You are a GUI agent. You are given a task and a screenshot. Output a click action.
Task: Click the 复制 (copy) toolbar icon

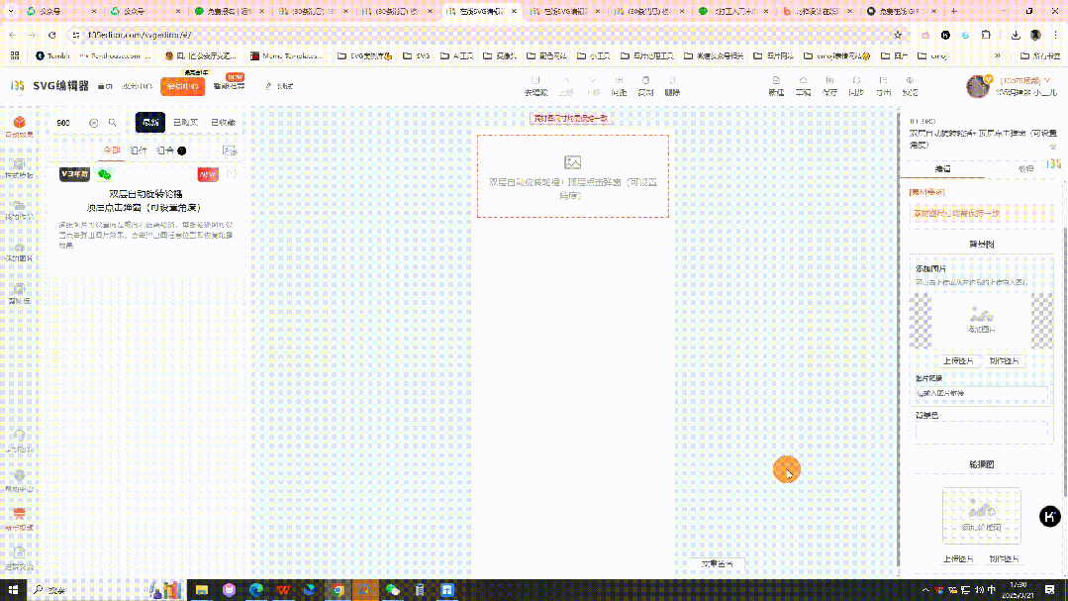(646, 86)
